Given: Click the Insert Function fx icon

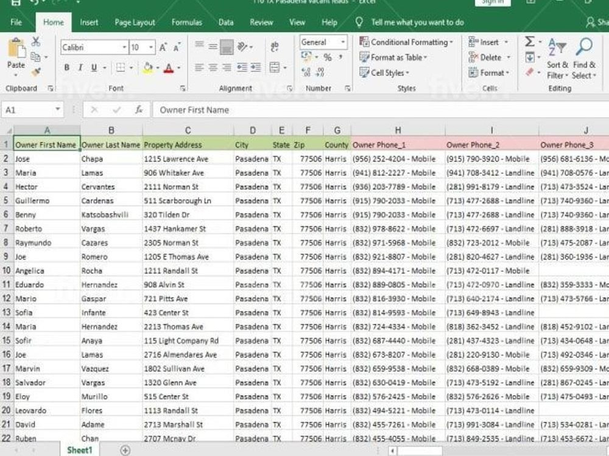Looking at the screenshot, I should tap(139, 110).
